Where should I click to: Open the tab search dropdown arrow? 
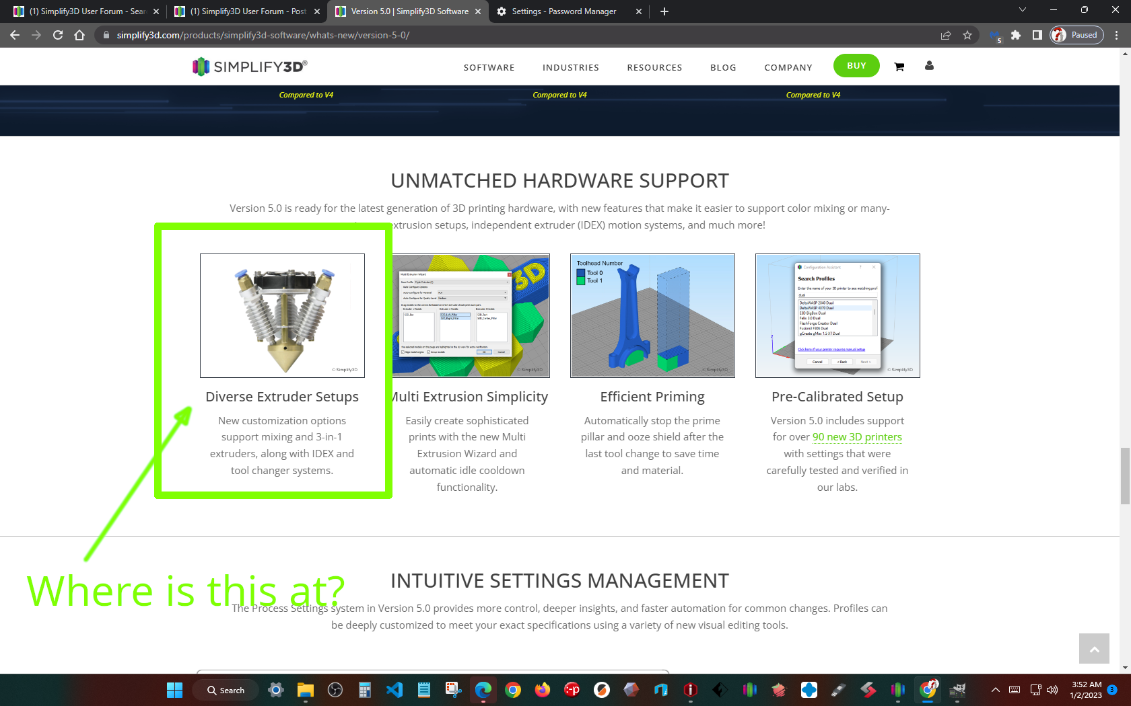(x=1022, y=10)
